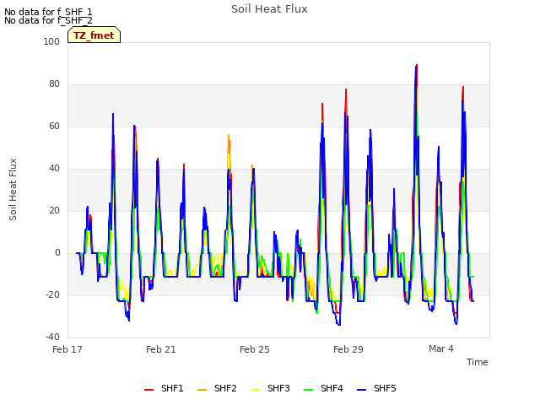Toggle the SHF2 legend entry
This screenshot has width=540, height=405.
coord(218,389)
